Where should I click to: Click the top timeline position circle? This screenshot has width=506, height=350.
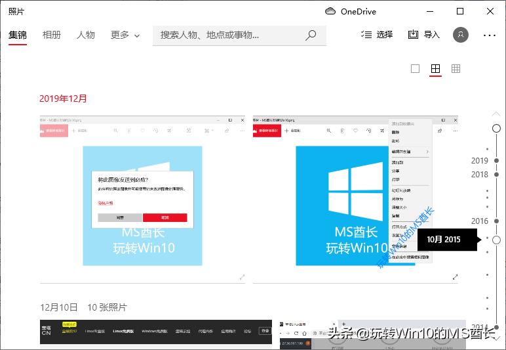(x=496, y=128)
